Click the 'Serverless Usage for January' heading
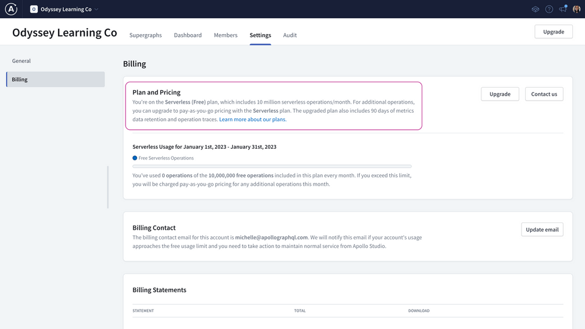 pyautogui.click(x=205, y=147)
